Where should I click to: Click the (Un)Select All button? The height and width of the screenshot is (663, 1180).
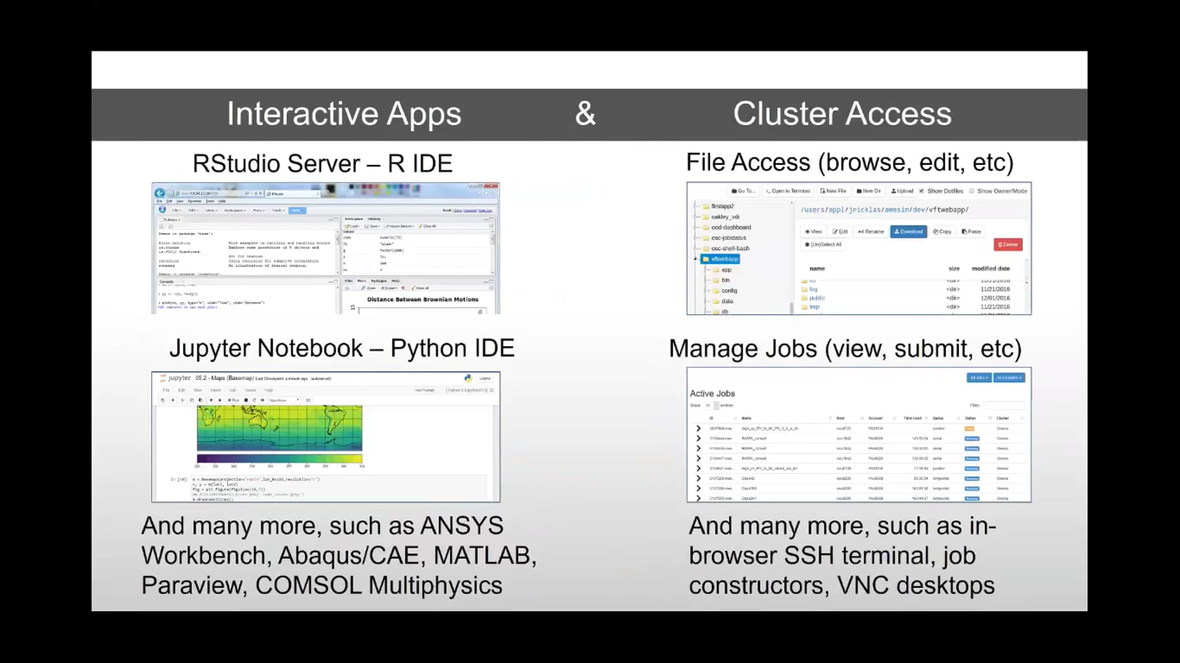coord(823,244)
